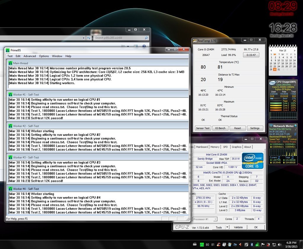Viewport: 303px width, 249px height.
Task: Open the Help menu in Prime95
Action: [x=68, y=56]
